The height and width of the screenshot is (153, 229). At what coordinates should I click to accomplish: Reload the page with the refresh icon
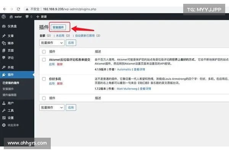click(x=18, y=9)
